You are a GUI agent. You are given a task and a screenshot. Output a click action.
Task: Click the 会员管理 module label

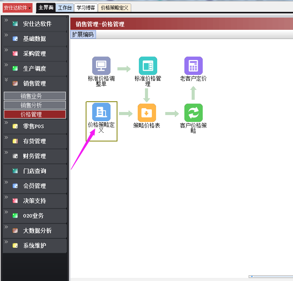point(34,186)
